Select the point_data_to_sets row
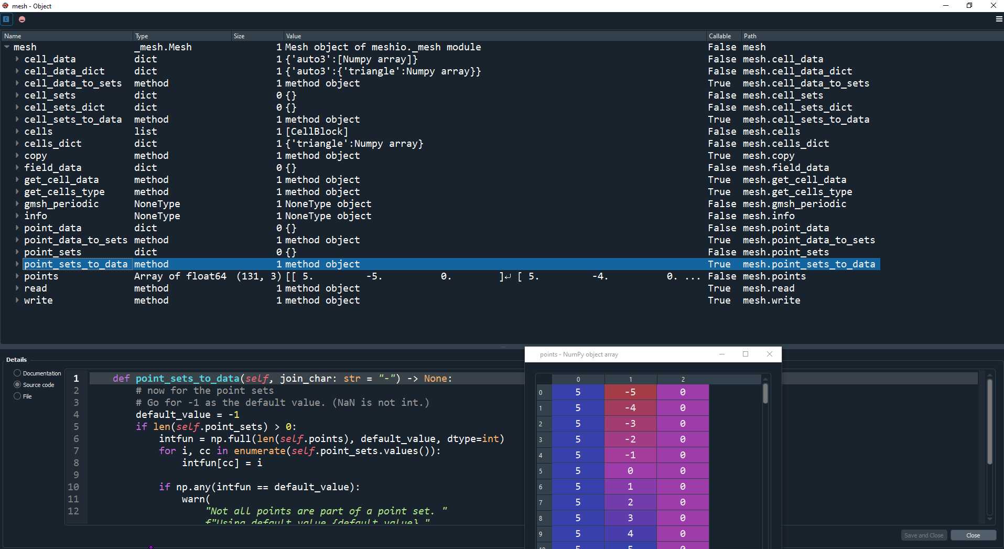 coord(440,240)
